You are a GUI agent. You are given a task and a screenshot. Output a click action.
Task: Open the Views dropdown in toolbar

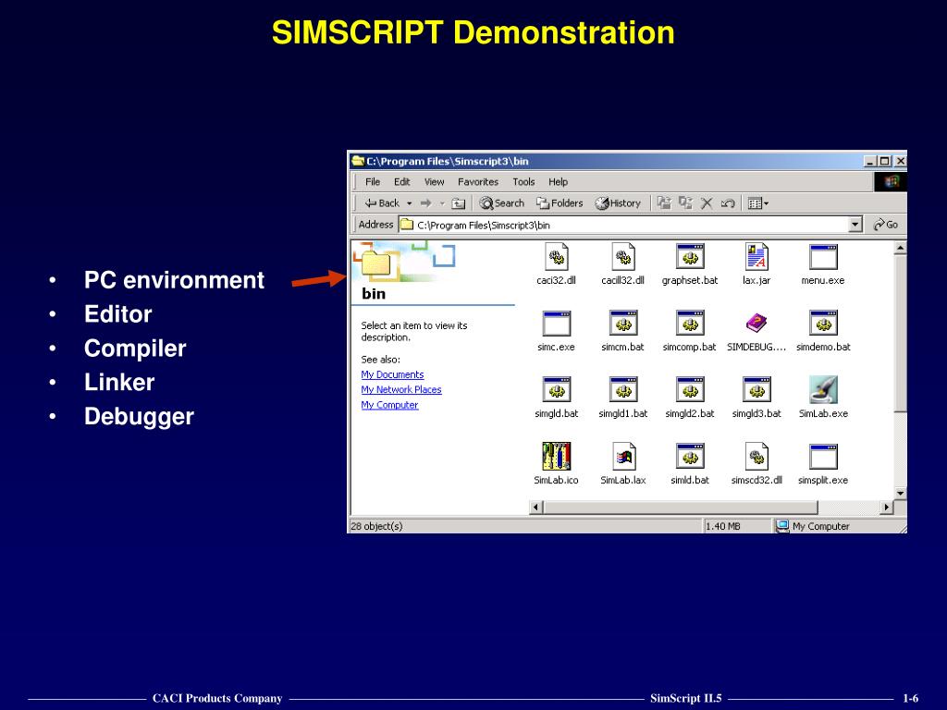coord(758,203)
